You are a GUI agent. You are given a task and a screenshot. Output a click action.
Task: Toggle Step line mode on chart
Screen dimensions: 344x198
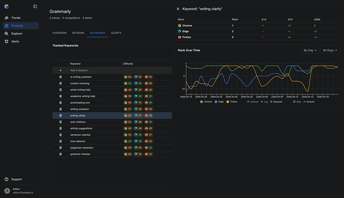point(297,102)
